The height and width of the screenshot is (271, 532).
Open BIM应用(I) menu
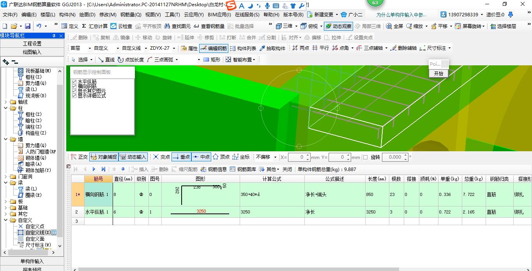pyautogui.click(x=219, y=15)
